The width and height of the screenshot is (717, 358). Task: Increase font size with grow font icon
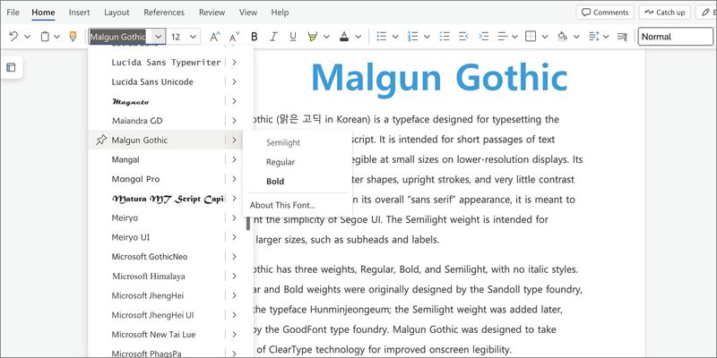[215, 37]
